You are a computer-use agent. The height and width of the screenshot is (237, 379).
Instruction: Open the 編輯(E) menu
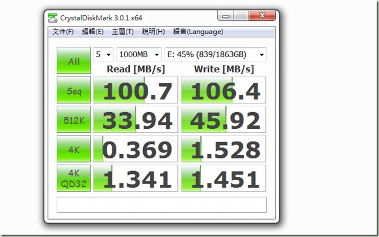[x=93, y=32]
